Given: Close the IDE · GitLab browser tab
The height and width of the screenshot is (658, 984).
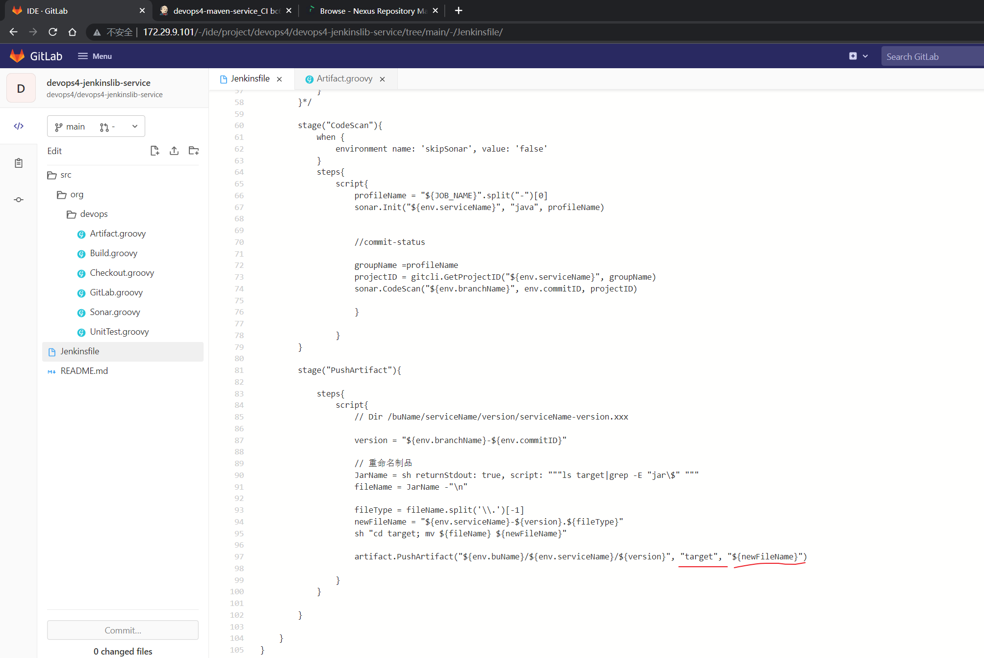Looking at the screenshot, I should 142,10.
